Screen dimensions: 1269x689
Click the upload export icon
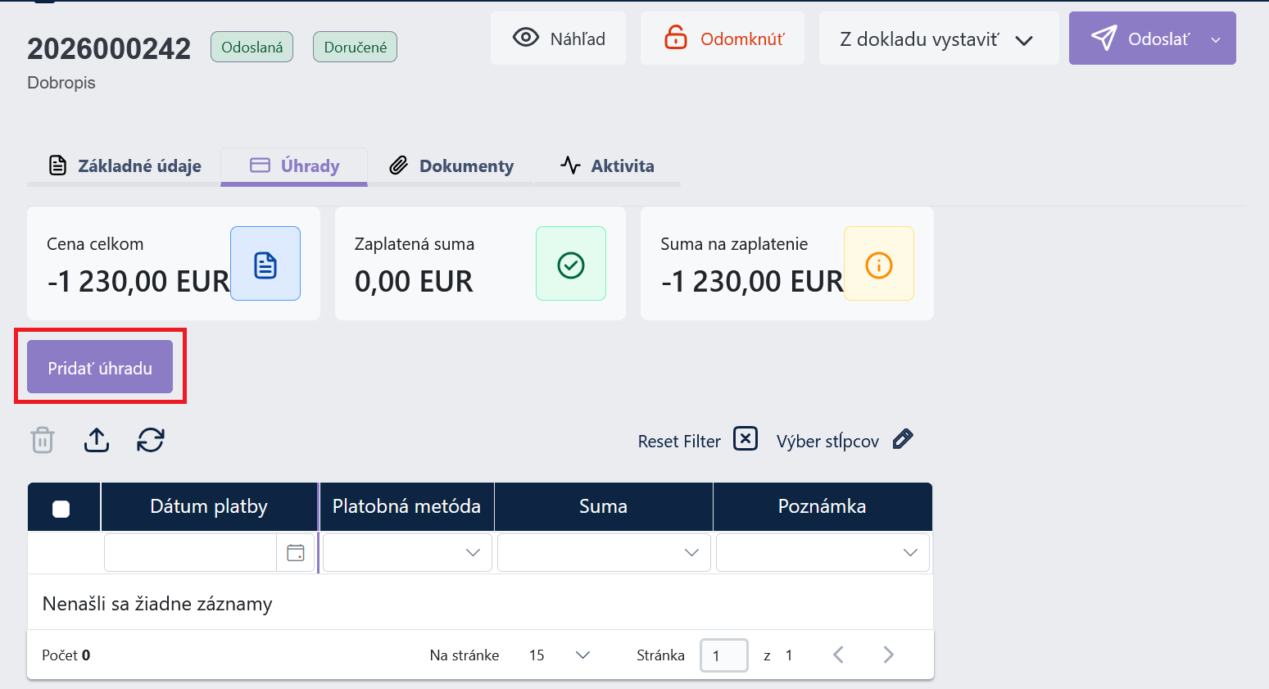tap(97, 440)
